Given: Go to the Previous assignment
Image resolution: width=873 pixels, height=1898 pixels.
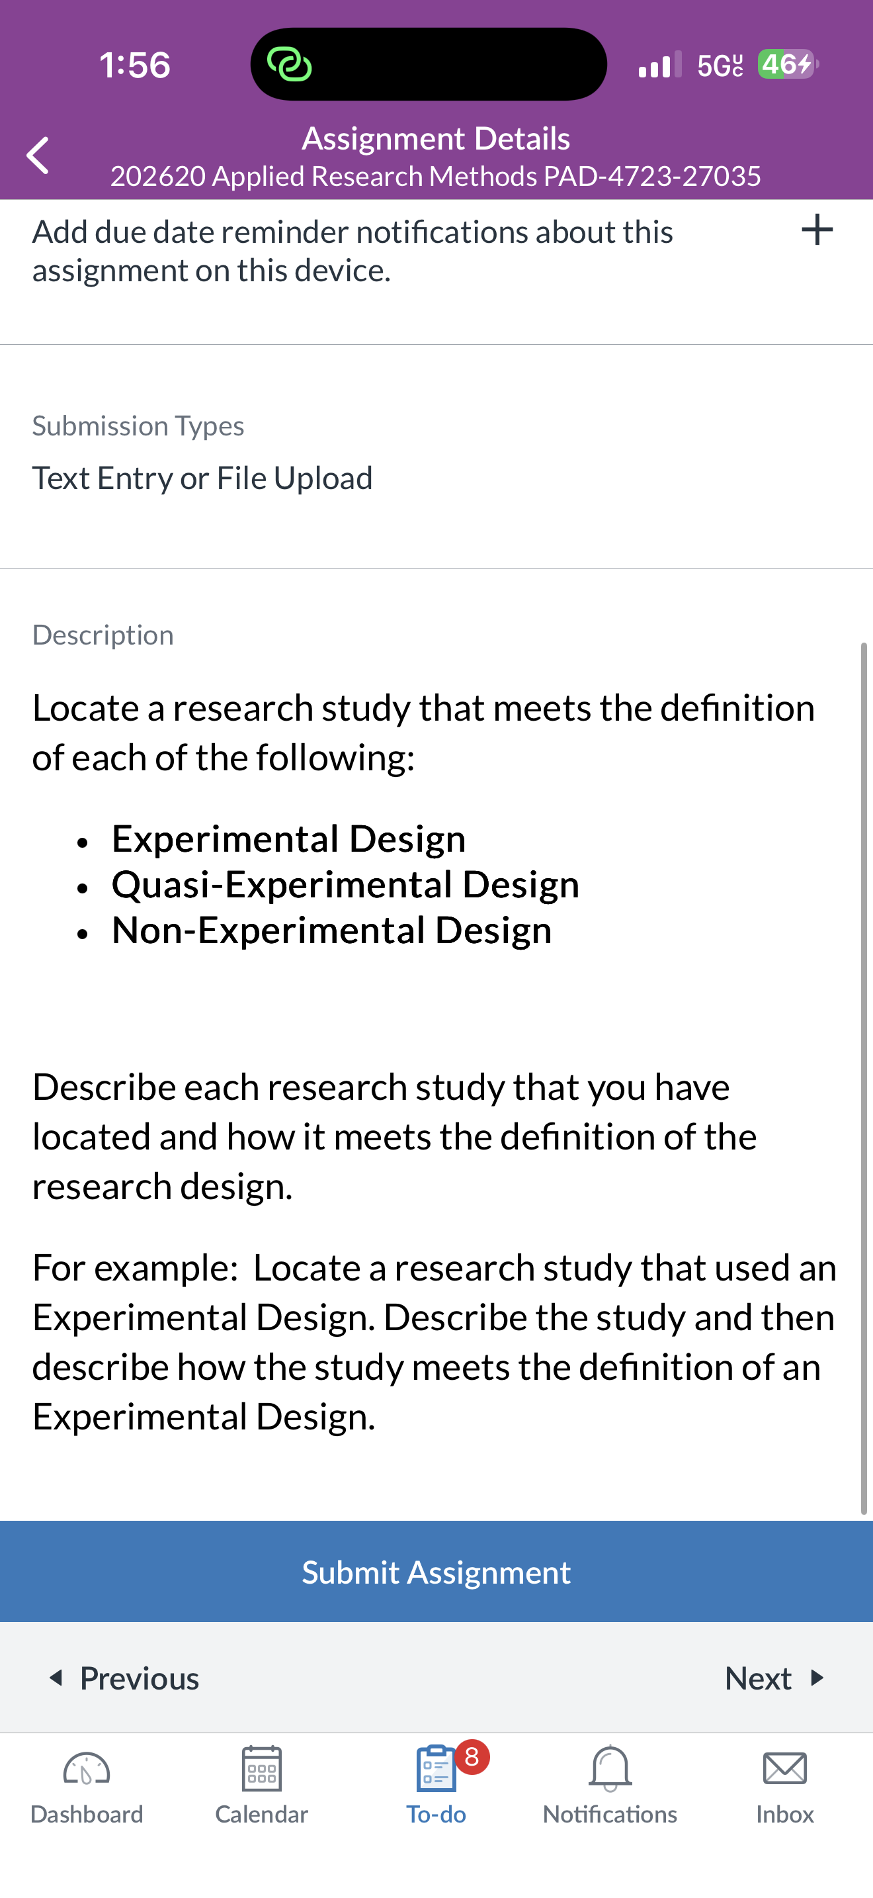Looking at the screenshot, I should [124, 1678].
